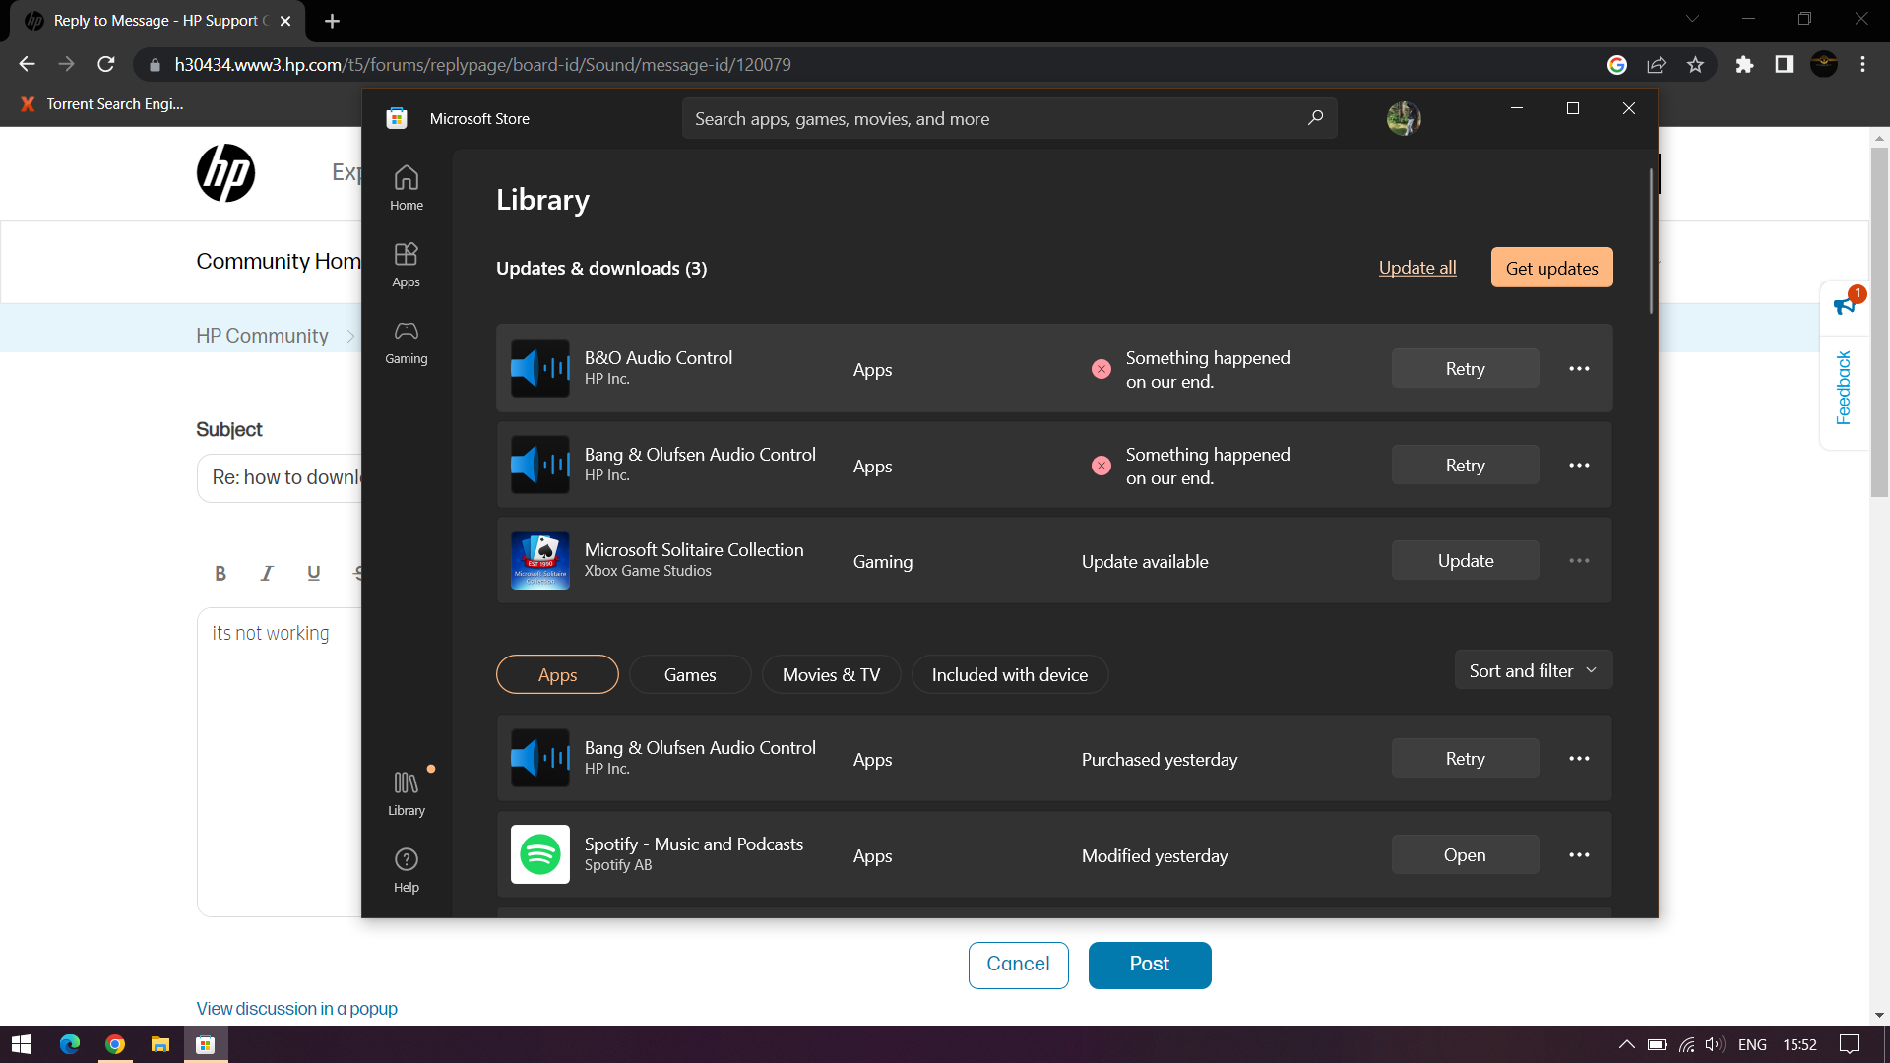
Task: Click the Library sidebar icon
Action: tap(407, 791)
